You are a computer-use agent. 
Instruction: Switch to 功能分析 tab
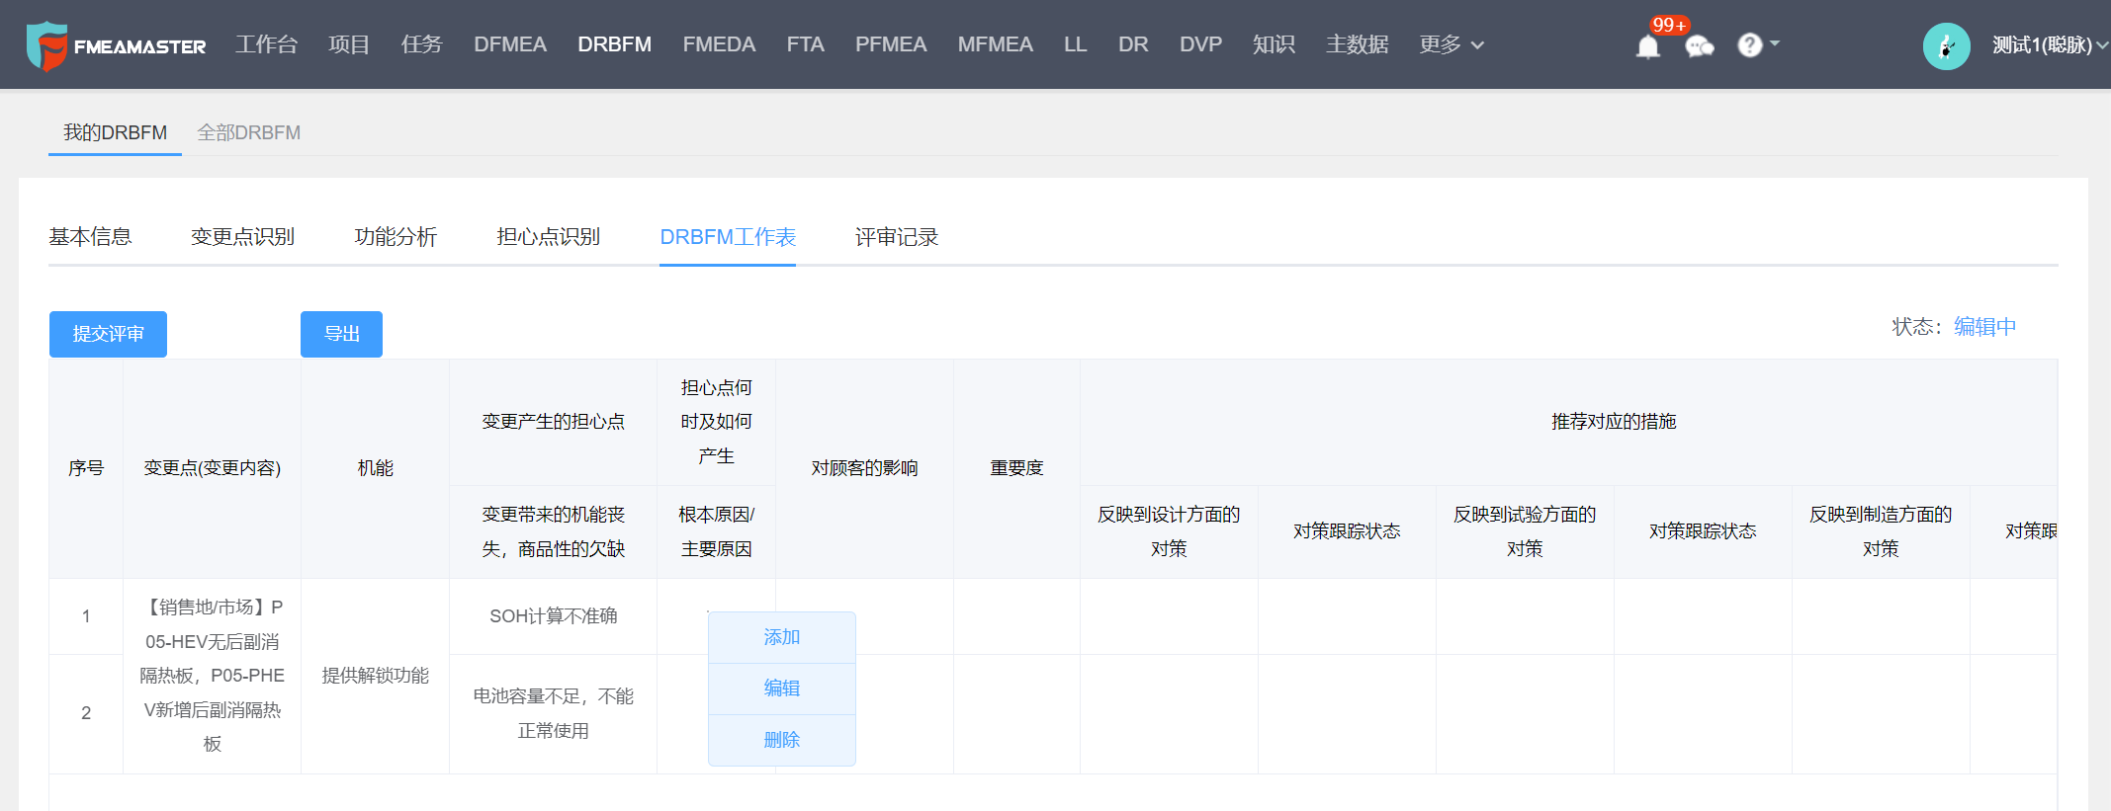point(396,237)
